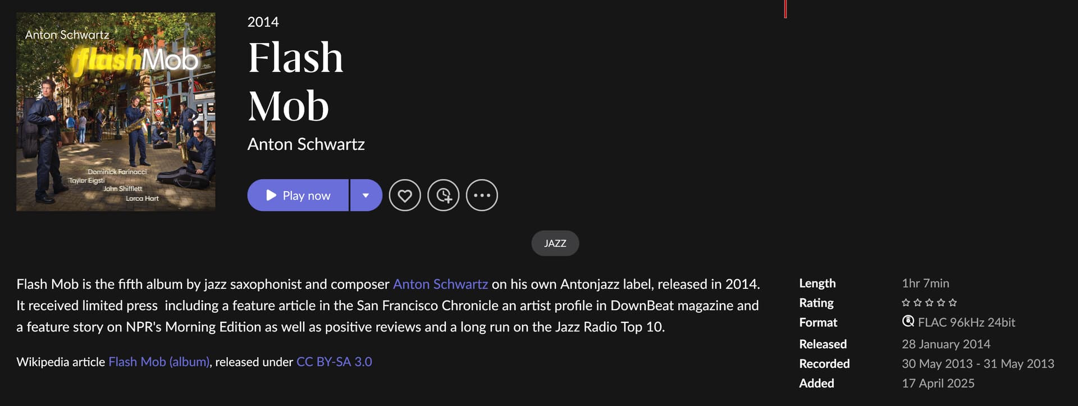1078x406 pixels.
Task: Click the FLAC 96kHz 24bit format text
Action: click(966, 322)
